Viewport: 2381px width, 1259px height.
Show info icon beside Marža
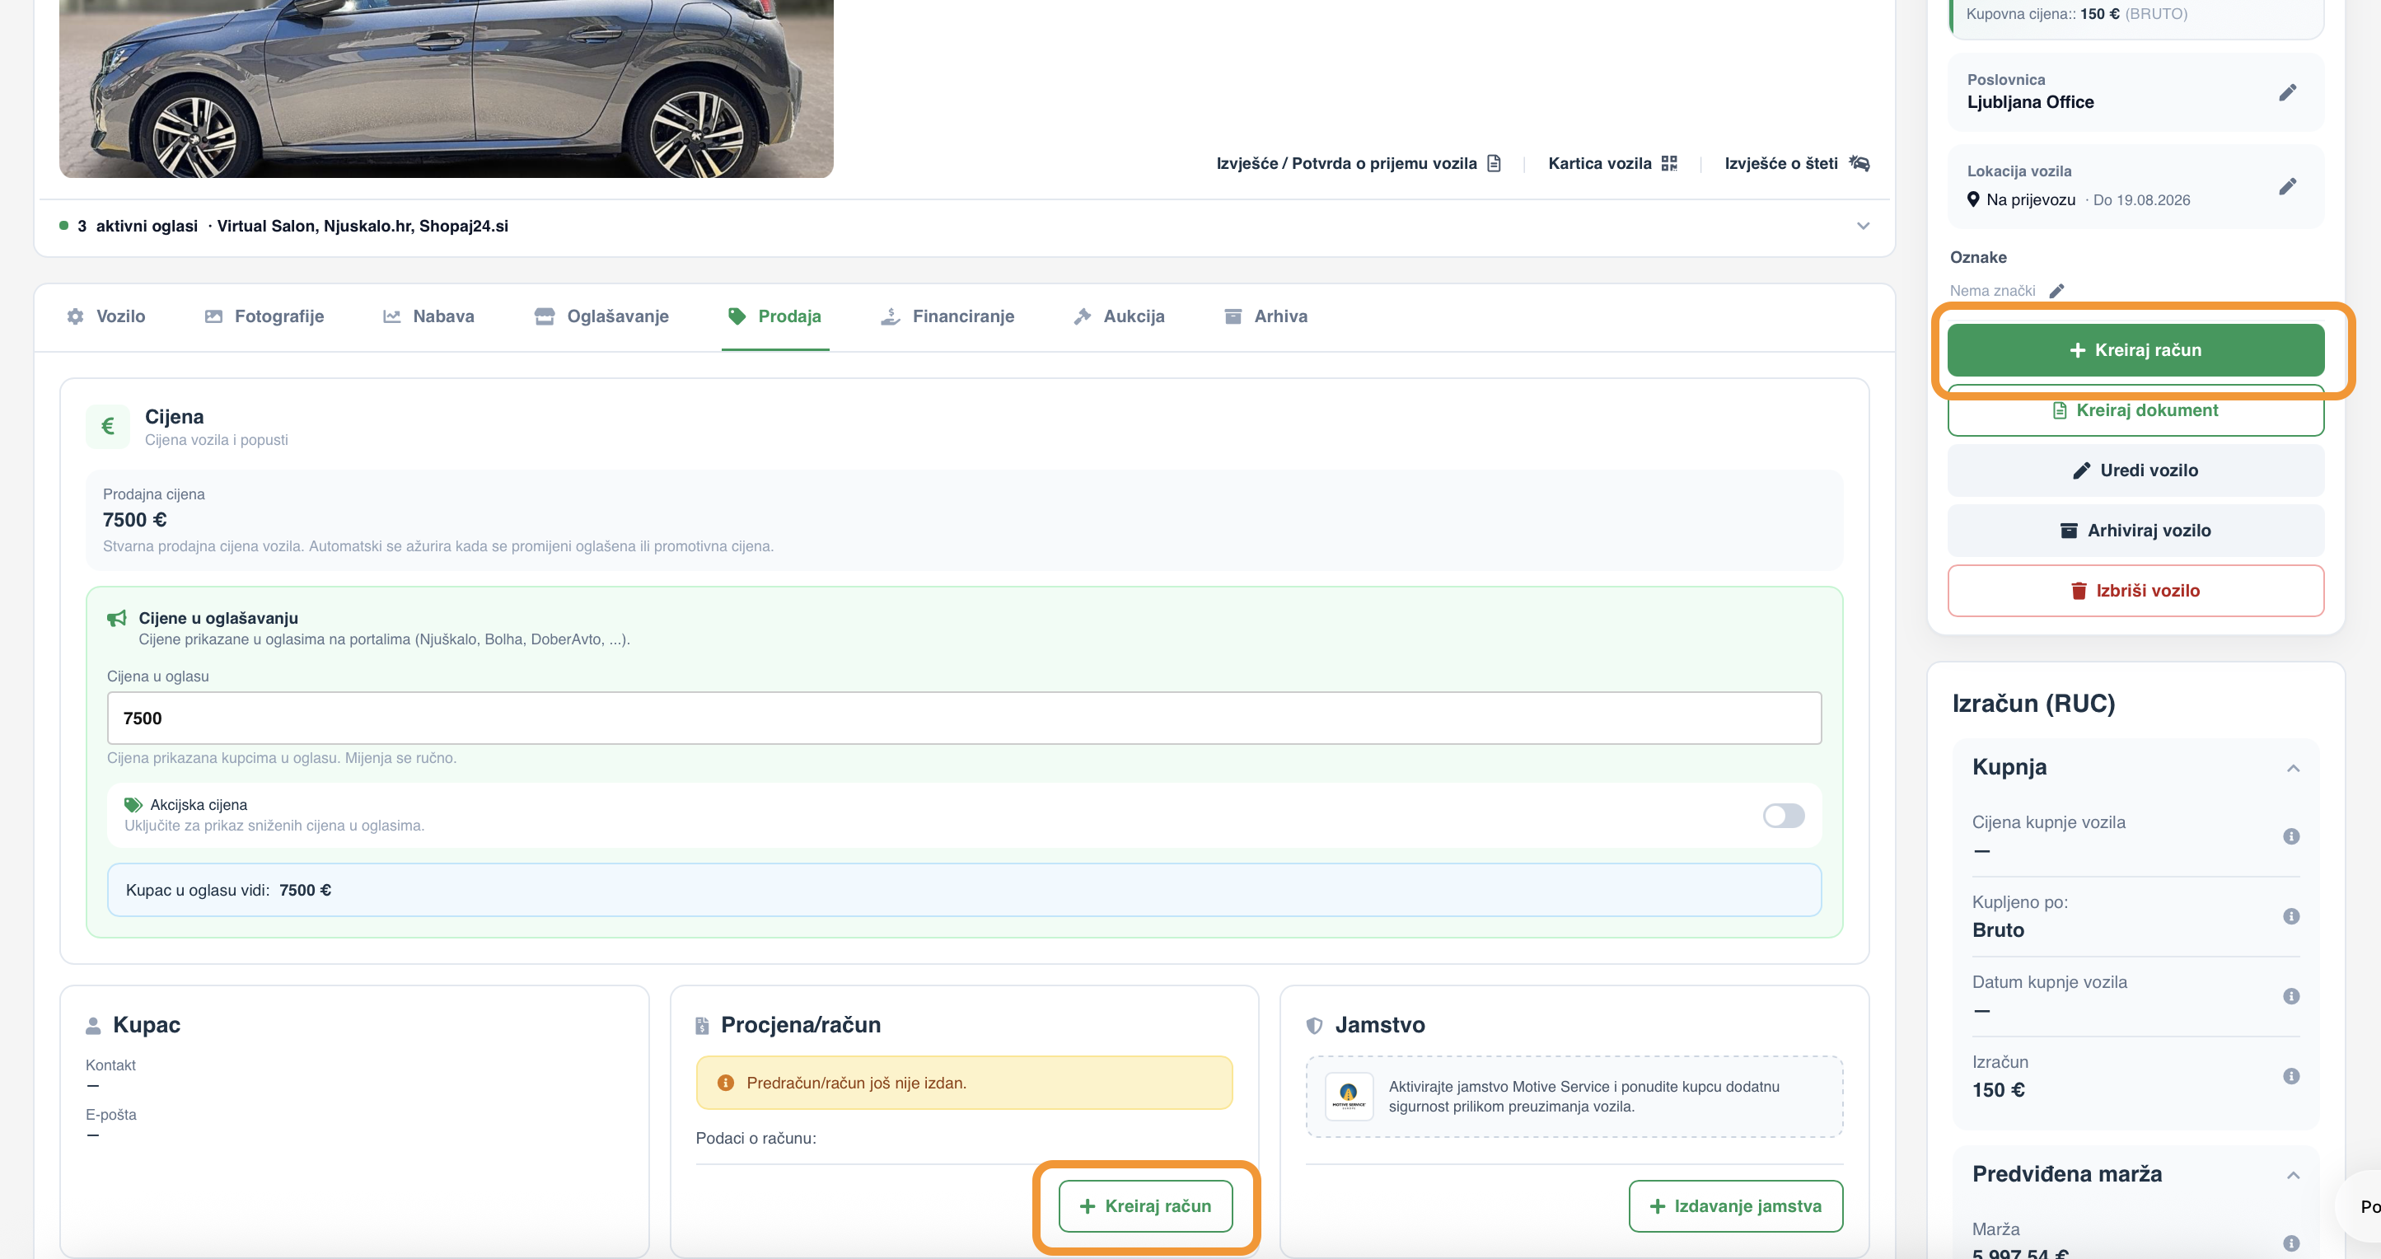(x=2290, y=1243)
